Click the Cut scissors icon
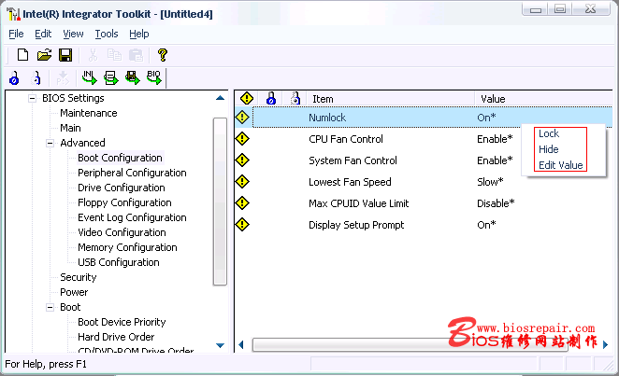This screenshot has height=376, width=619. tap(93, 55)
